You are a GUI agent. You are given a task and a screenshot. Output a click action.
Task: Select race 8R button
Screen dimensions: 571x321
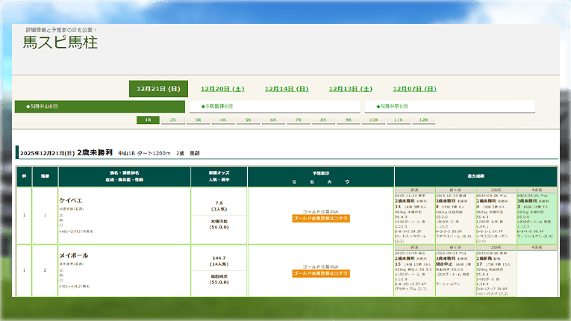click(323, 119)
